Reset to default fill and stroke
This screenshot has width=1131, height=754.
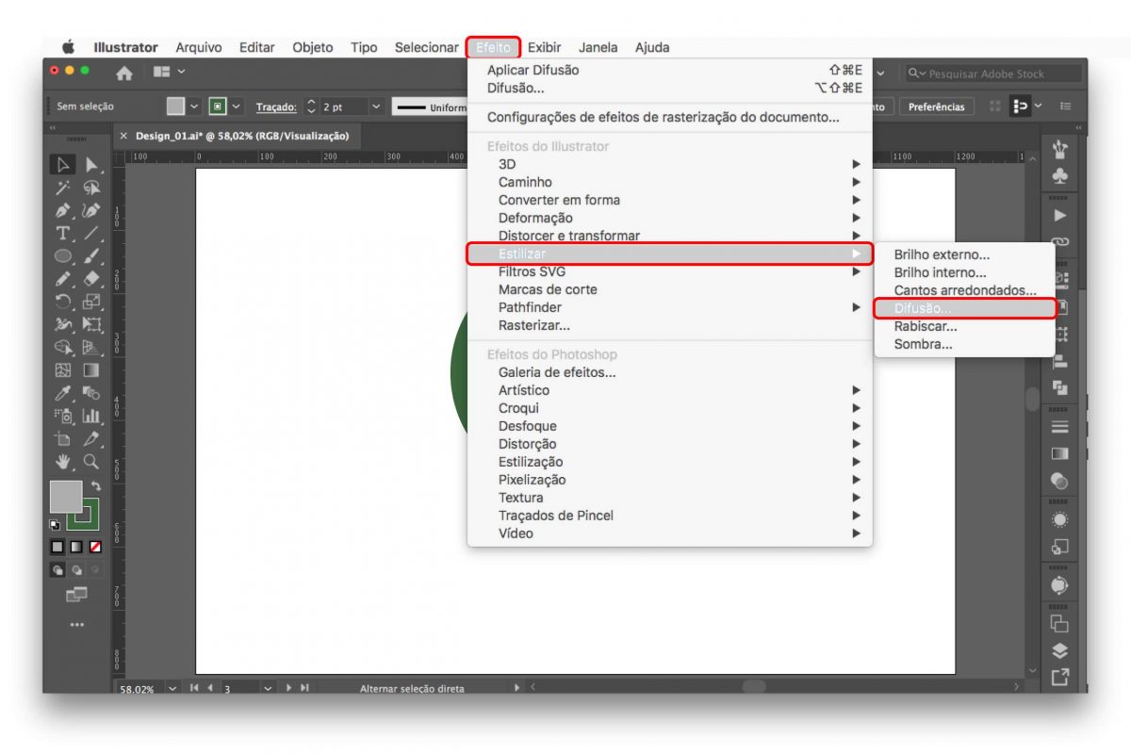point(55,524)
